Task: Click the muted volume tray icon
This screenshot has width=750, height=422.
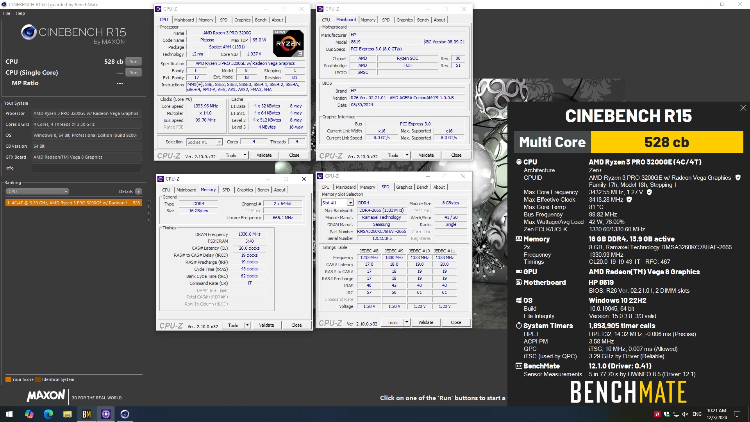Action: tap(685, 414)
